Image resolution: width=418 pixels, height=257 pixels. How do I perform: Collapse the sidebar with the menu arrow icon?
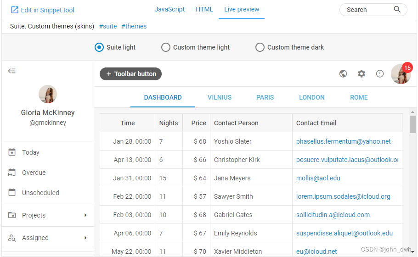12,71
